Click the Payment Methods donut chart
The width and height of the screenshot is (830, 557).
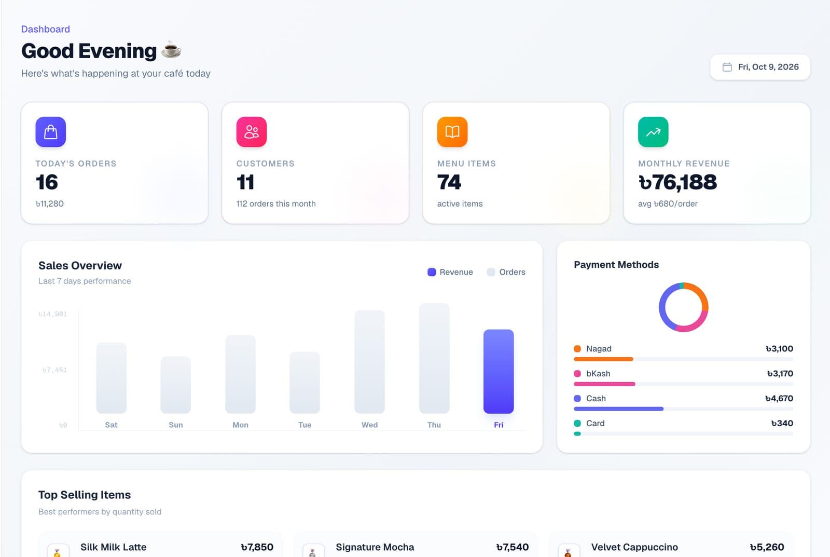tap(683, 307)
